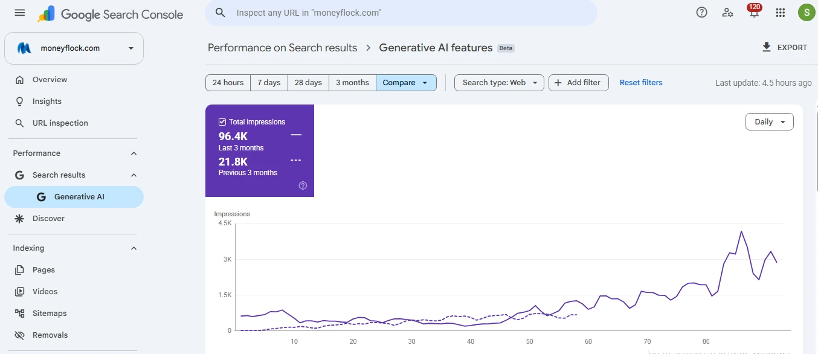Screen dimensions: 818x354
Task: Go to Overview in sidebar
Action: (74, 80)
